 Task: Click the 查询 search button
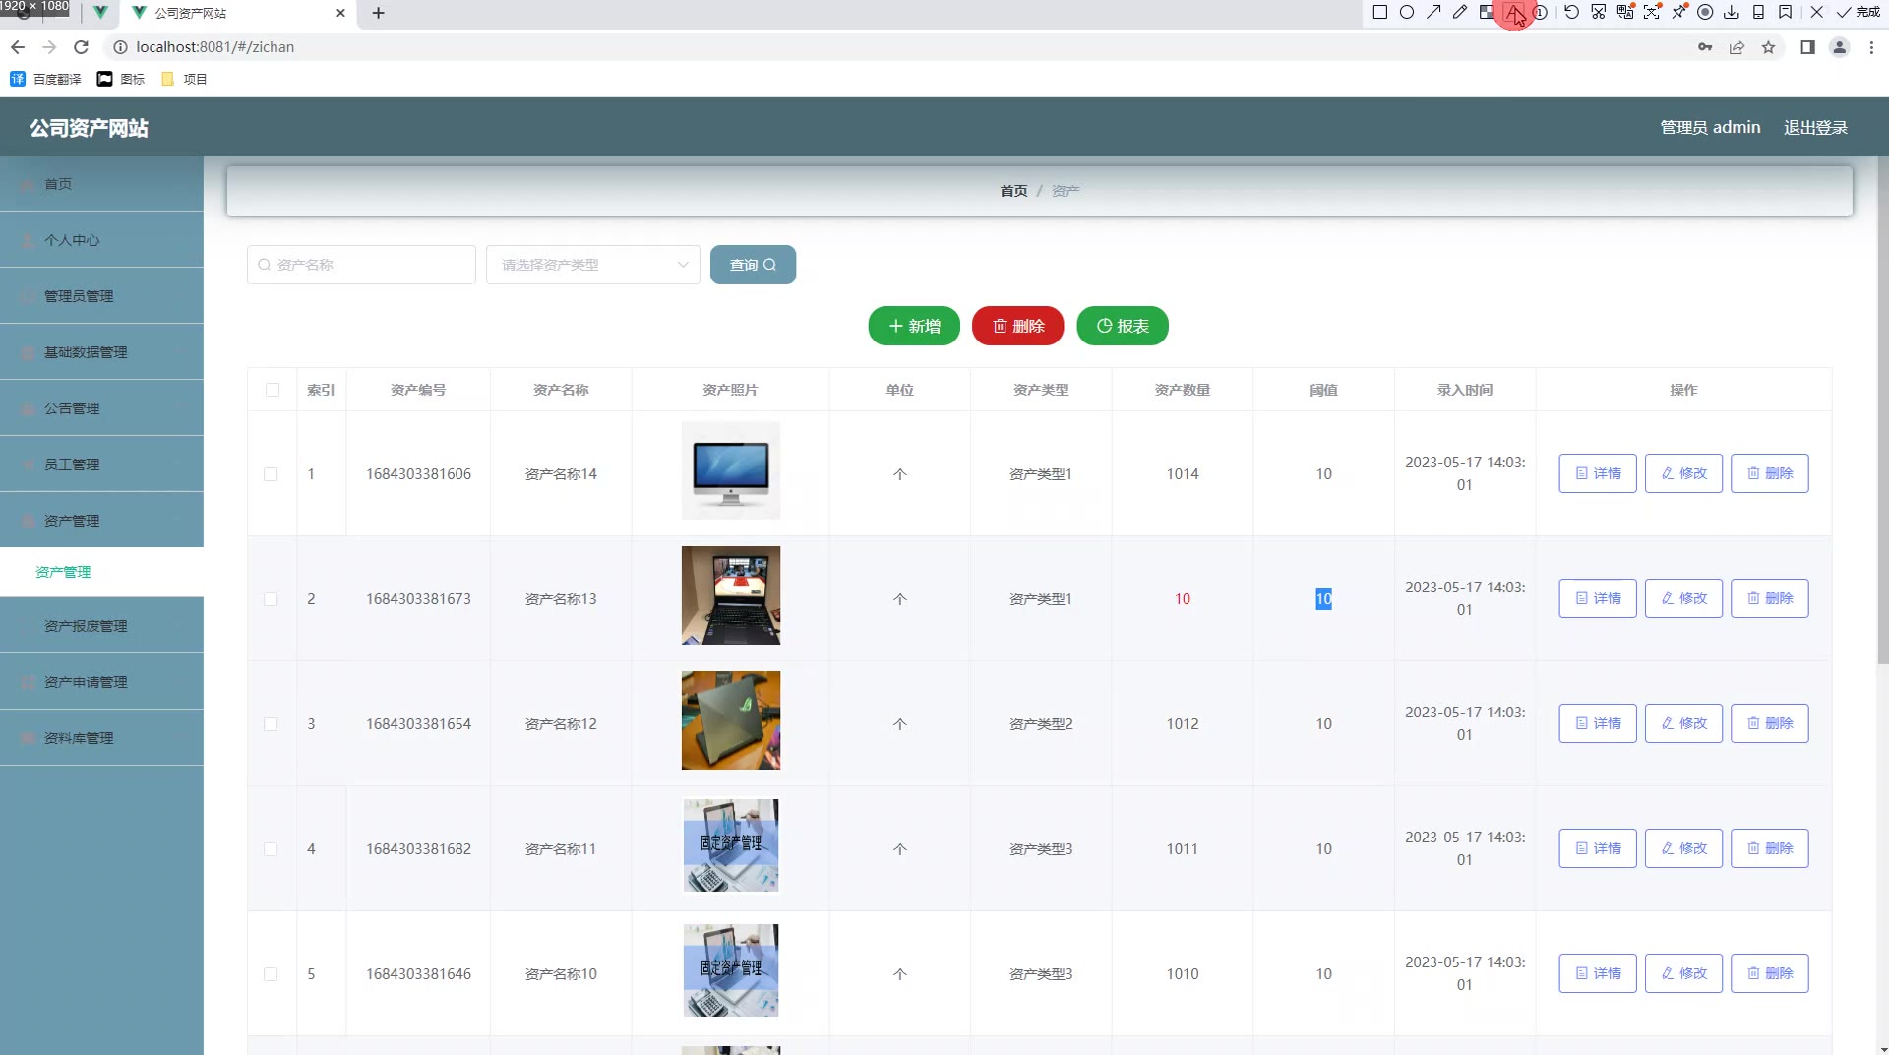click(x=753, y=265)
